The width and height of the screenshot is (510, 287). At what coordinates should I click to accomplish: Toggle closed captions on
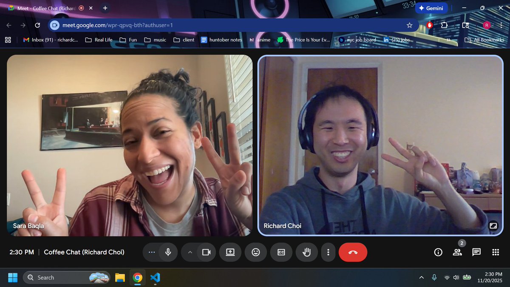pyautogui.click(x=281, y=252)
